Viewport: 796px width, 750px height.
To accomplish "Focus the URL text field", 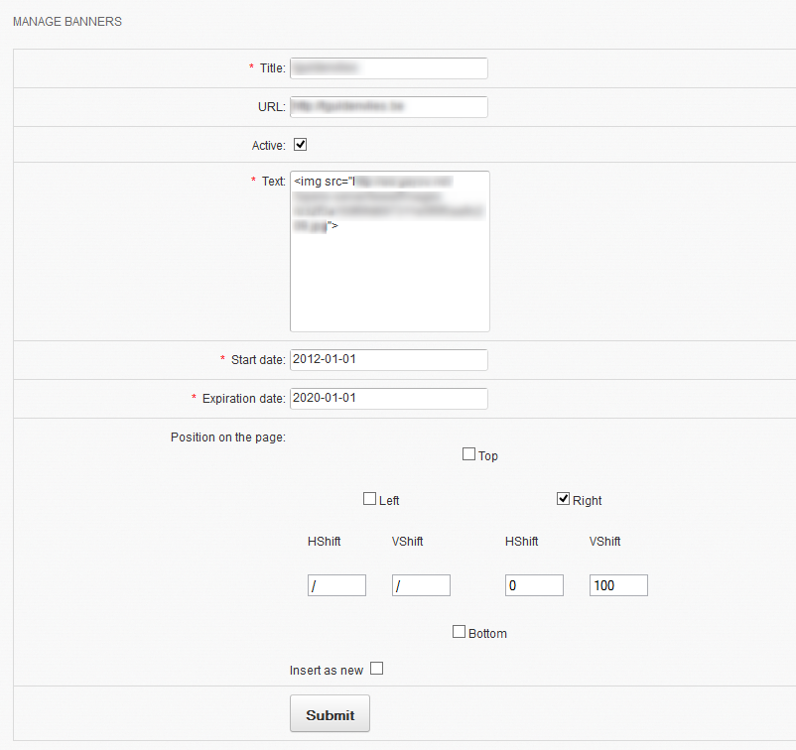I will click(388, 106).
